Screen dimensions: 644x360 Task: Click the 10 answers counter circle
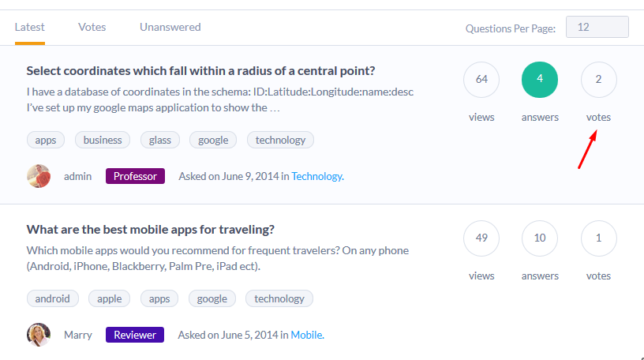pyautogui.click(x=540, y=238)
